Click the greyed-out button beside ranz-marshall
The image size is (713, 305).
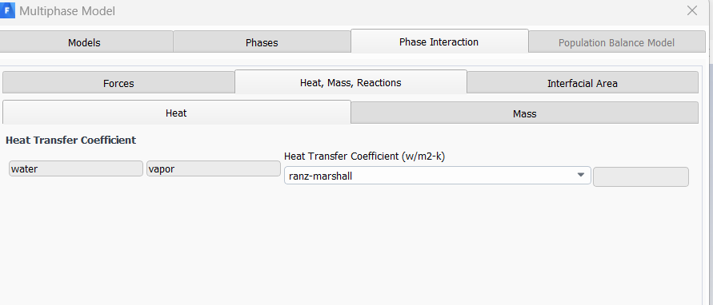tap(641, 176)
